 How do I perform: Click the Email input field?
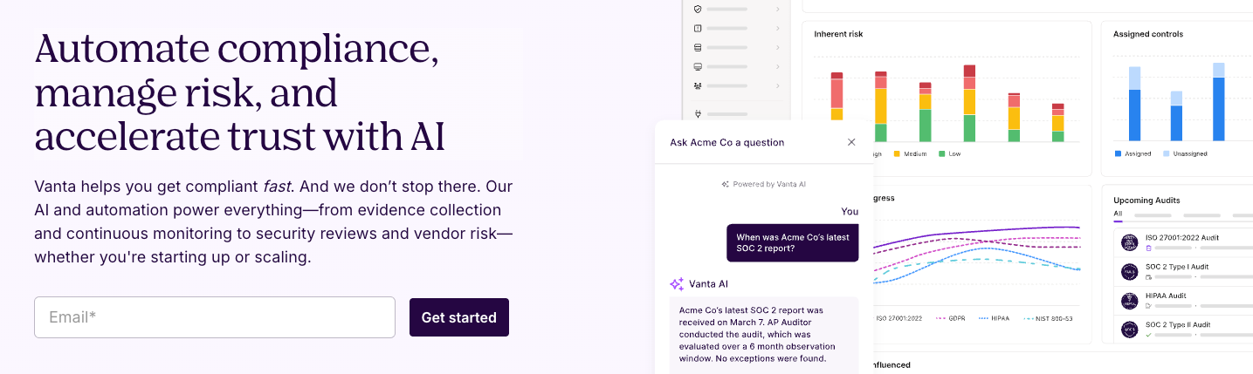click(x=215, y=317)
